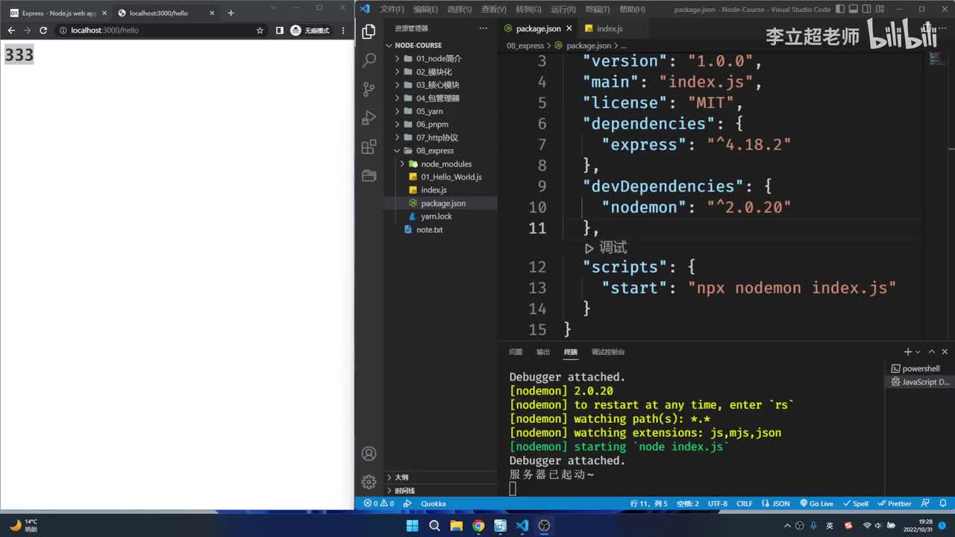Viewport: 955px width, 537px height.
Task: Switch to the index.js editor tab
Action: [x=610, y=28]
